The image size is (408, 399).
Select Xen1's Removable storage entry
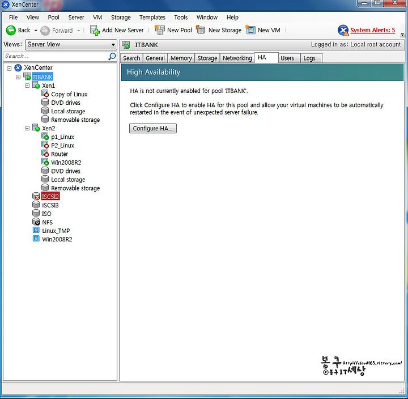75,120
